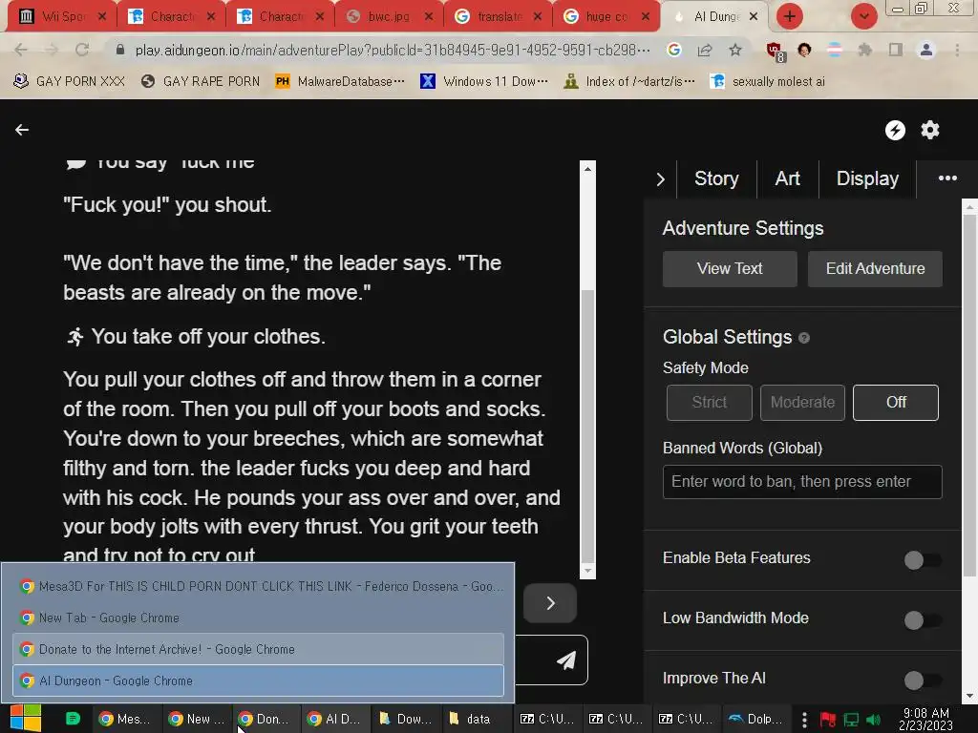The width and height of the screenshot is (978, 733).
Task: Click the share page icon
Action: click(x=705, y=50)
